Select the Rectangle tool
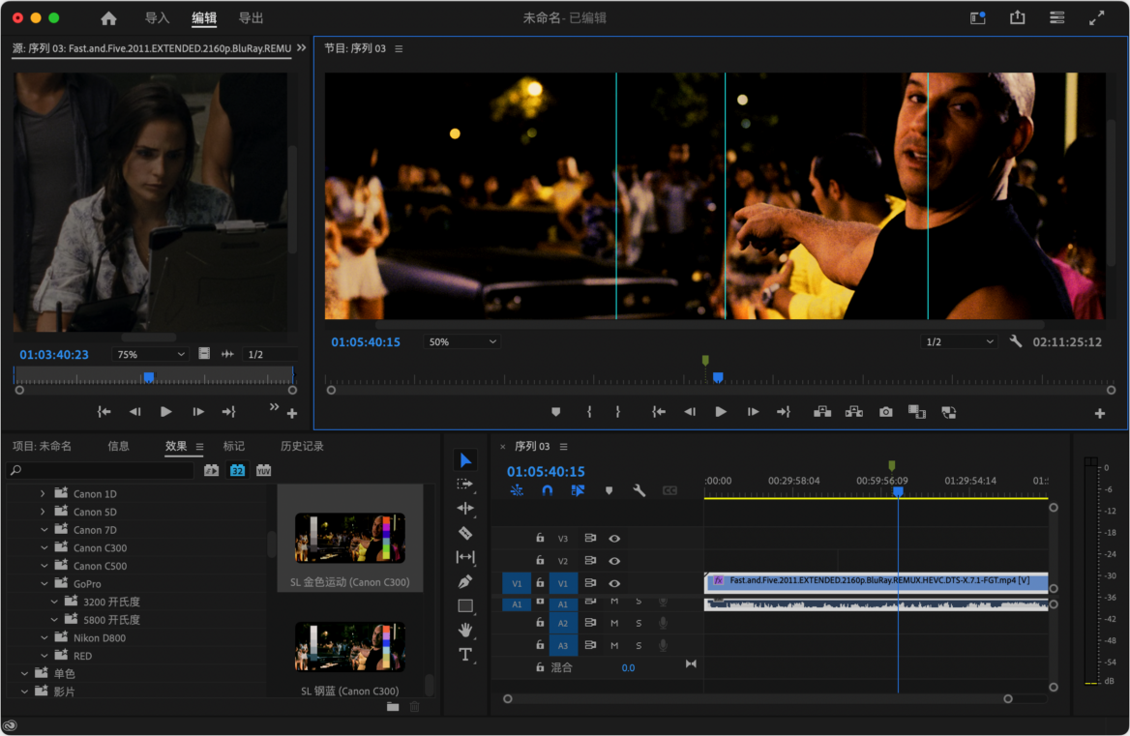Viewport: 1130px width, 736px height. click(465, 605)
